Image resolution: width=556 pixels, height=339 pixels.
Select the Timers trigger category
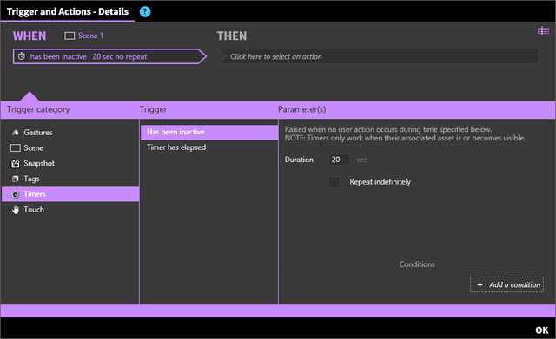(70, 194)
